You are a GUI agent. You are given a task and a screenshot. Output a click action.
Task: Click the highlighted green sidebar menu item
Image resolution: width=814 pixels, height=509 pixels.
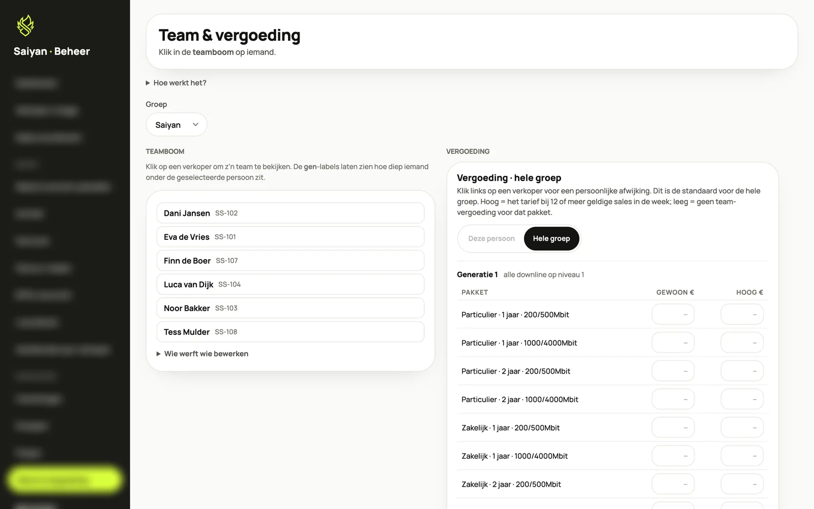click(x=65, y=479)
